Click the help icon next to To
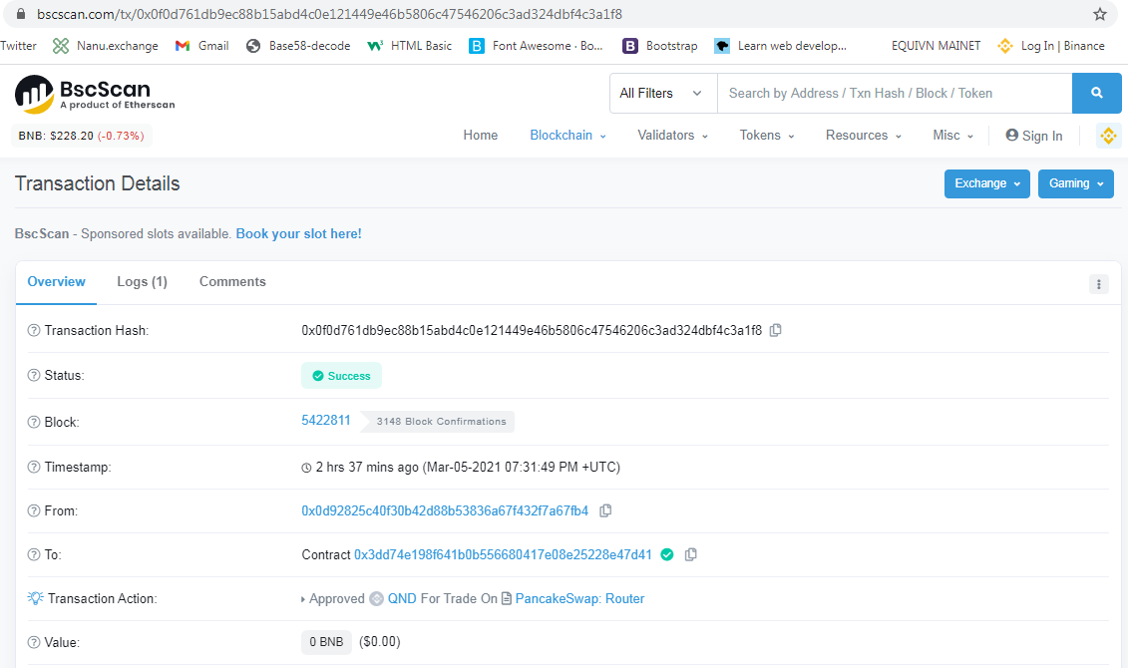 pos(34,554)
